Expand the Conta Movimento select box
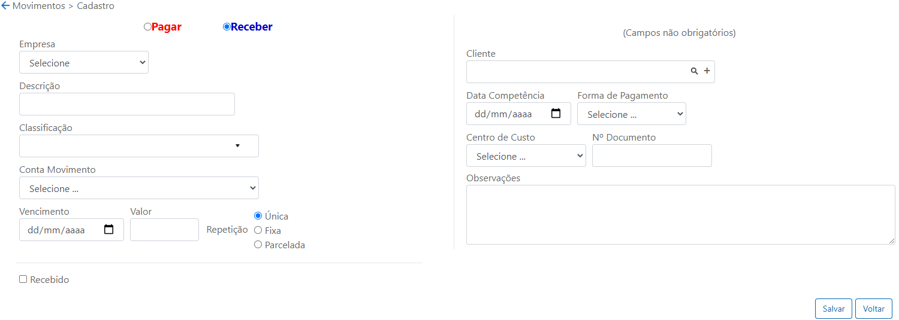The width and height of the screenshot is (899, 320). tap(139, 188)
